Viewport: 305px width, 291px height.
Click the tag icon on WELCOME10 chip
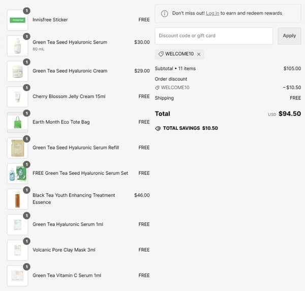point(161,54)
